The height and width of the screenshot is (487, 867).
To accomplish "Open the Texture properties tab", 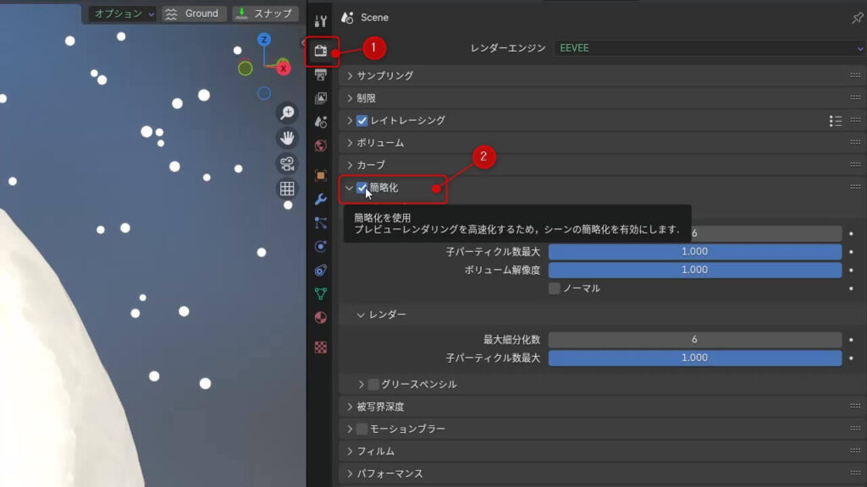I will point(321,347).
